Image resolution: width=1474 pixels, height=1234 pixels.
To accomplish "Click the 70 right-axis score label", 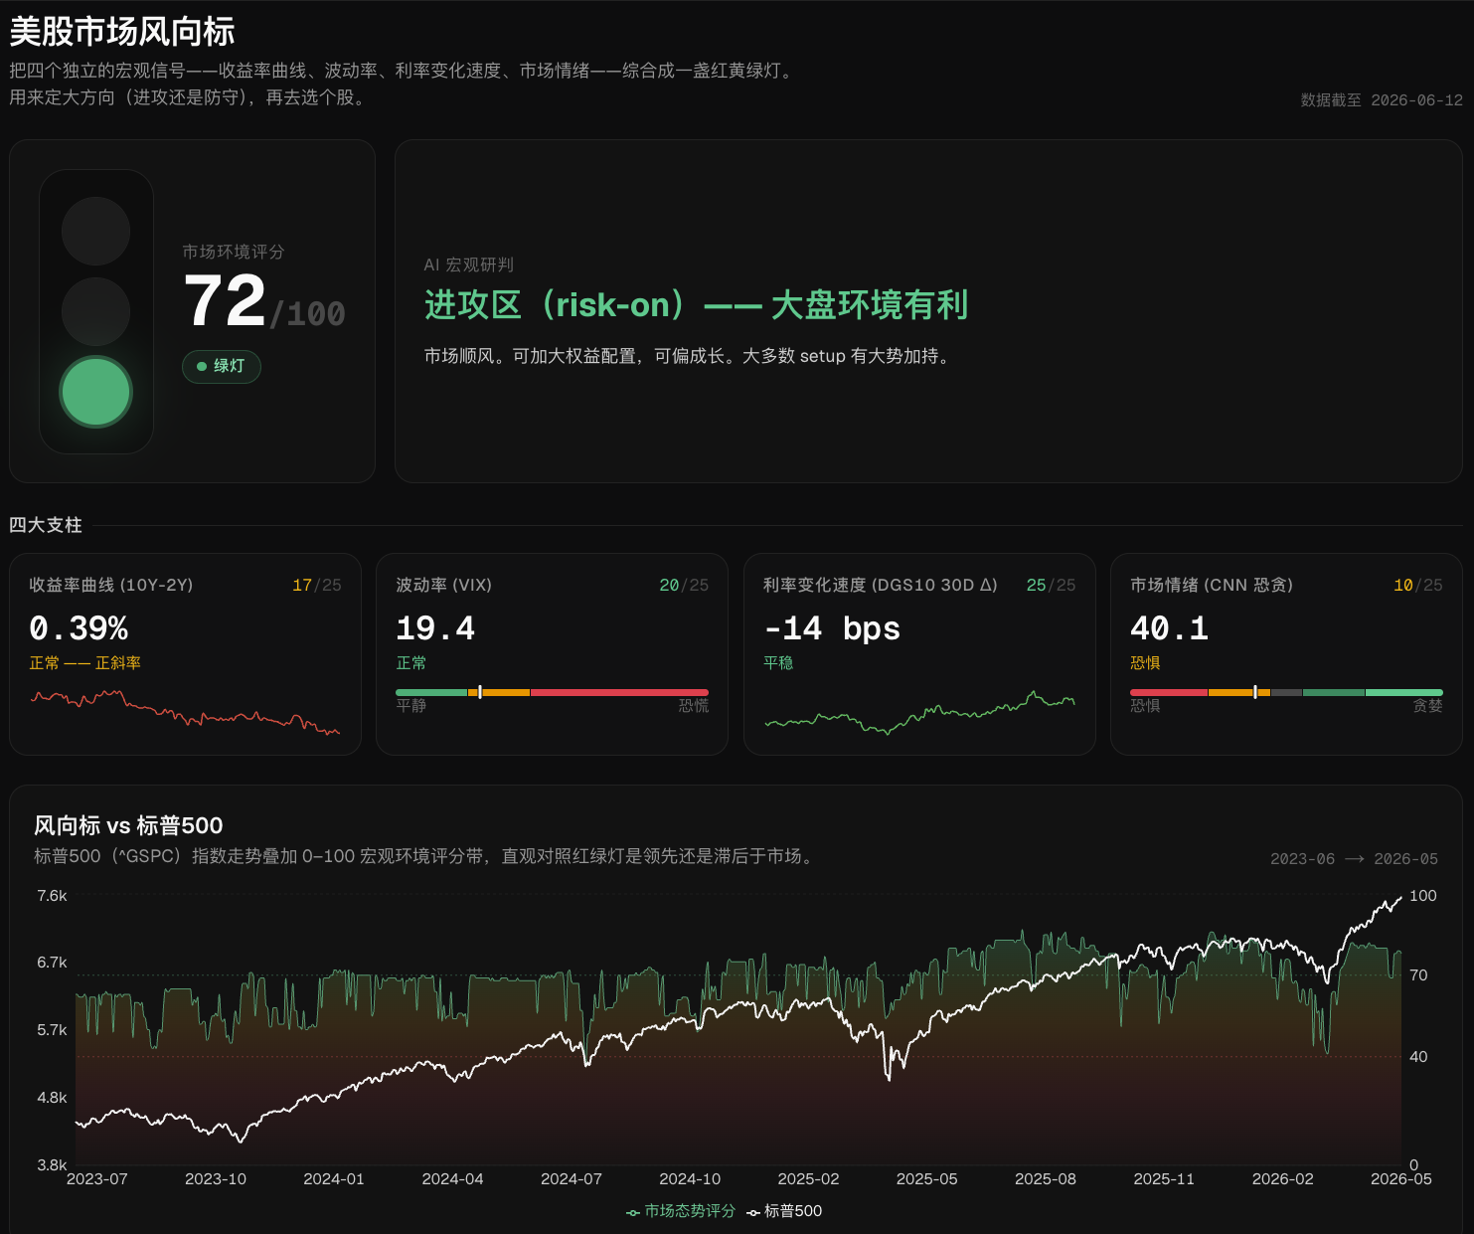I will tap(1418, 974).
